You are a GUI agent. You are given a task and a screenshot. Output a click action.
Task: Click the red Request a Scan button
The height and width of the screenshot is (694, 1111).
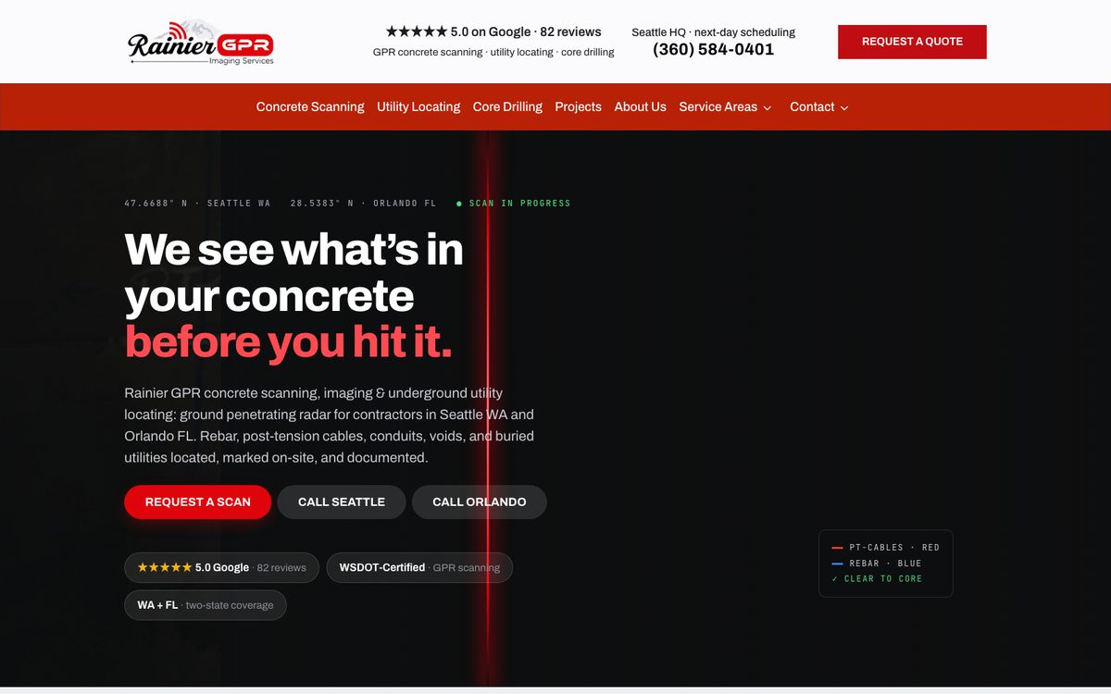[x=198, y=502]
